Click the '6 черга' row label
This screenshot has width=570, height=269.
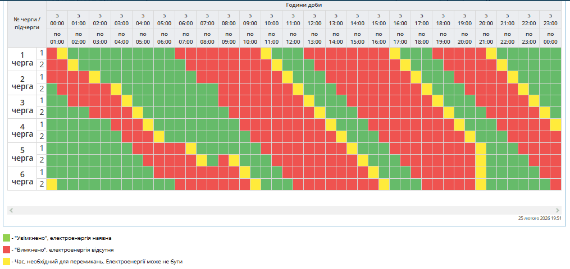(x=22, y=178)
